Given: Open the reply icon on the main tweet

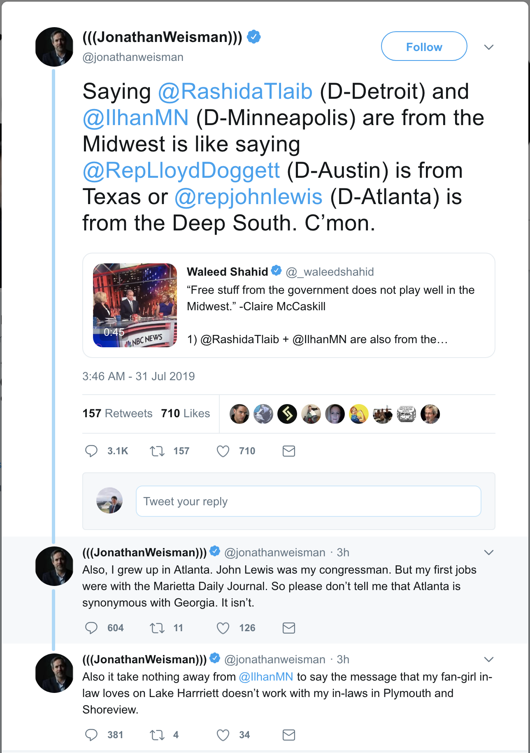Looking at the screenshot, I should click(x=91, y=451).
